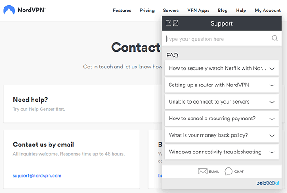Screen dimensions: 287x193
Task: Click the envelope Email icon
Action: pos(202,171)
